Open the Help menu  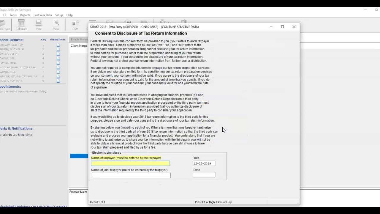click(x=69, y=15)
